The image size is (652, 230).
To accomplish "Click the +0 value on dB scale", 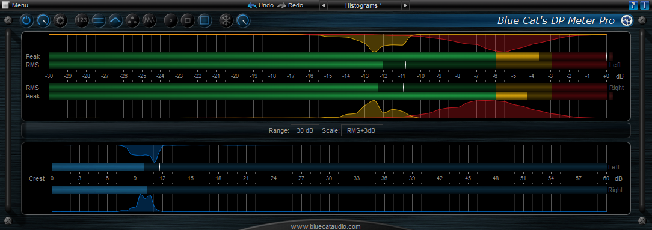I will [x=606, y=76].
